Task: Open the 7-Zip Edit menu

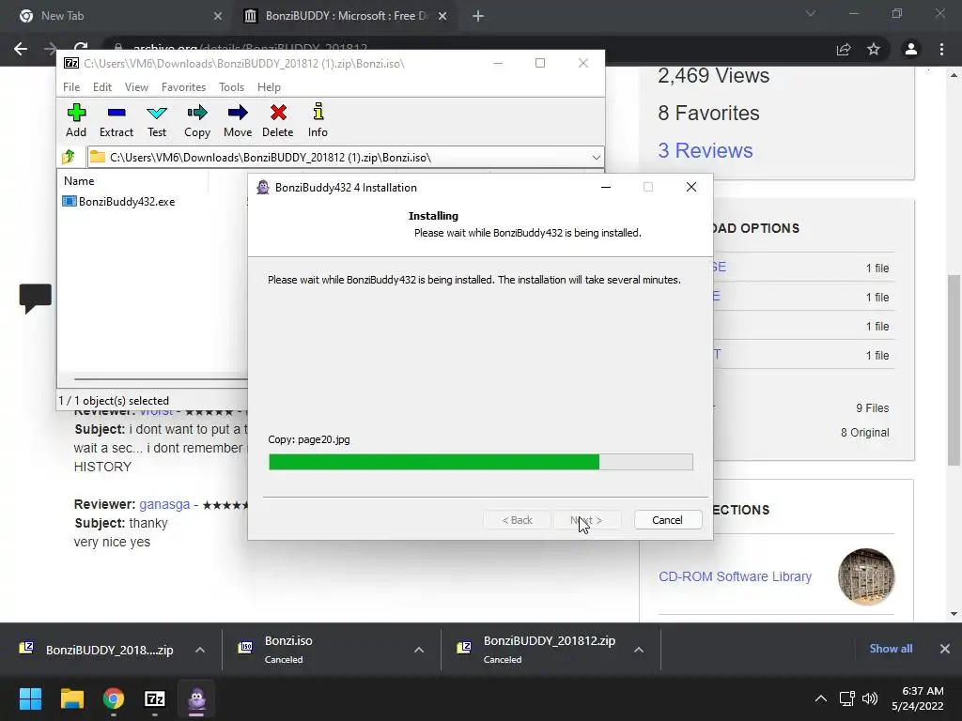Action: point(101,87)
